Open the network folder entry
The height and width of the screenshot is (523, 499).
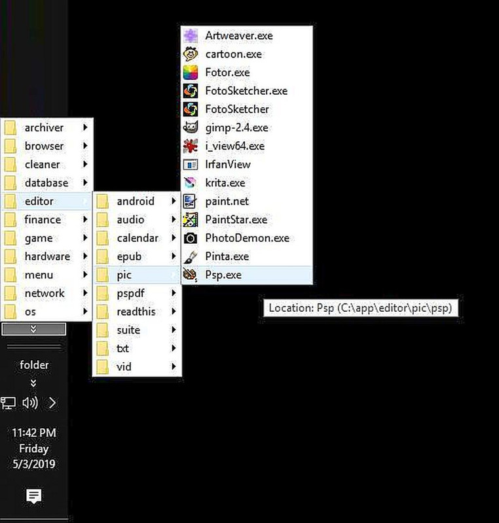(x=46, y=293)
